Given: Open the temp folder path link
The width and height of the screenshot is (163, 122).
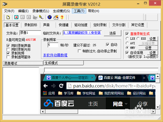Looking at the screenshot, I should click(82, 33).
